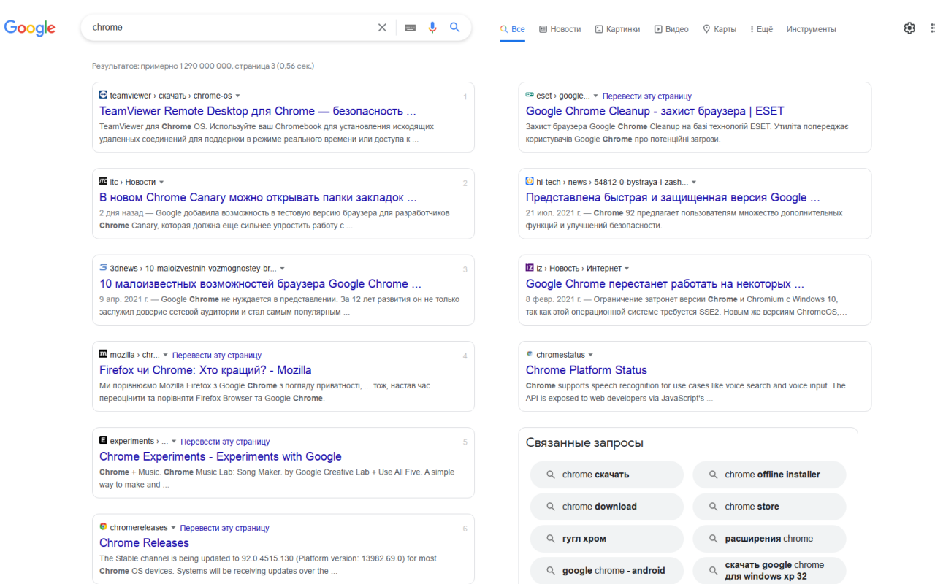
Task: Click the eset favicon
Action: [530, 95]
